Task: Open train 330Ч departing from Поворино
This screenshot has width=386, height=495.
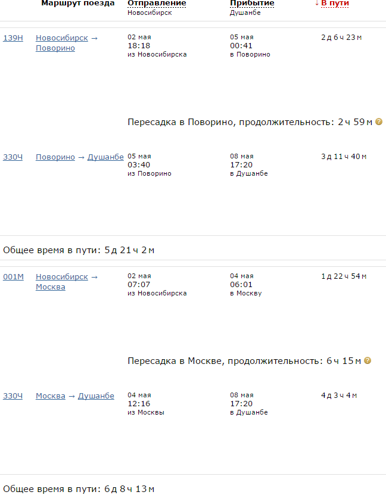Action: click(x=13, y=157)
